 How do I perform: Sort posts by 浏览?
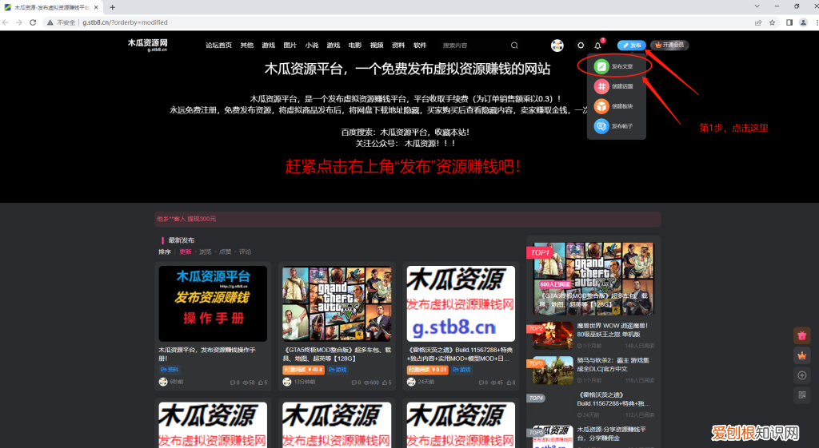click(206, 252)
